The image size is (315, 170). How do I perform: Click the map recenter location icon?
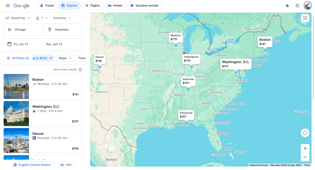tap(305, 133)
